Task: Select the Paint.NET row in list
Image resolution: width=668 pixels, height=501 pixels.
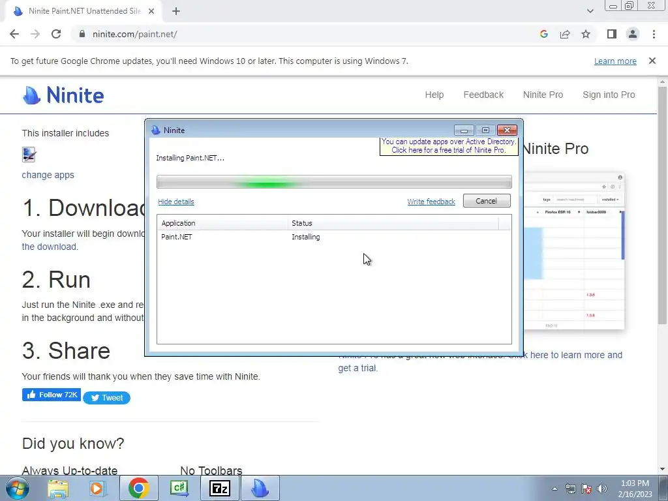Action: [x=334, y=237]
